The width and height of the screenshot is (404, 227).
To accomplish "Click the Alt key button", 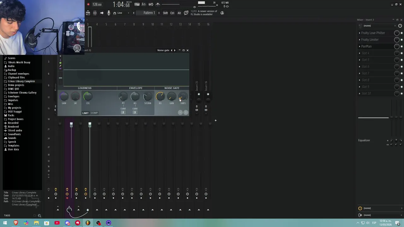I will tap(179, 13).
